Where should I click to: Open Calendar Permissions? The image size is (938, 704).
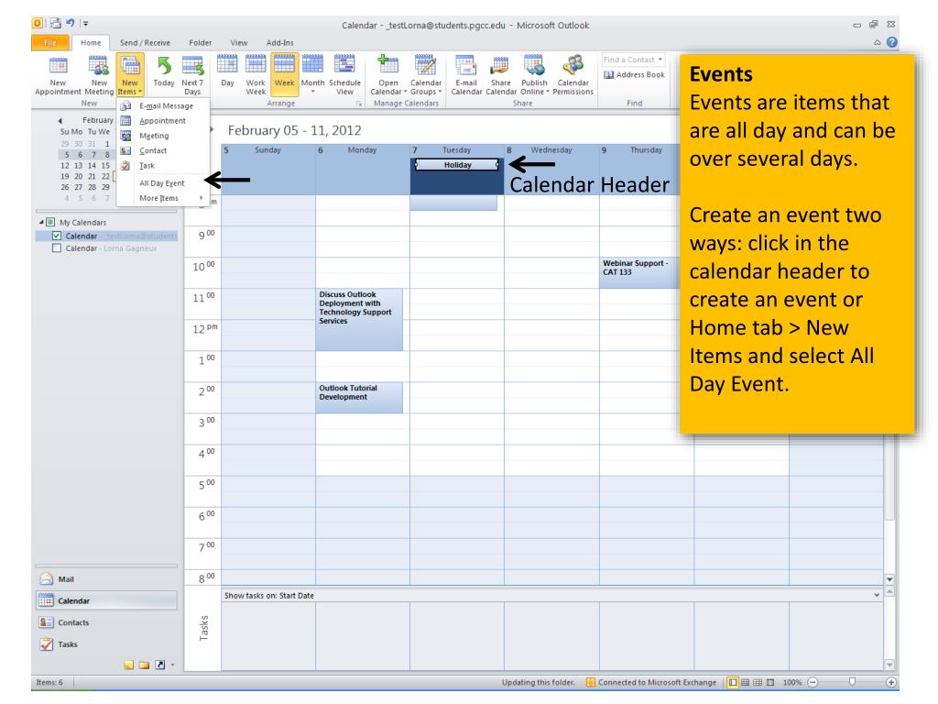[x=573, y=75]
